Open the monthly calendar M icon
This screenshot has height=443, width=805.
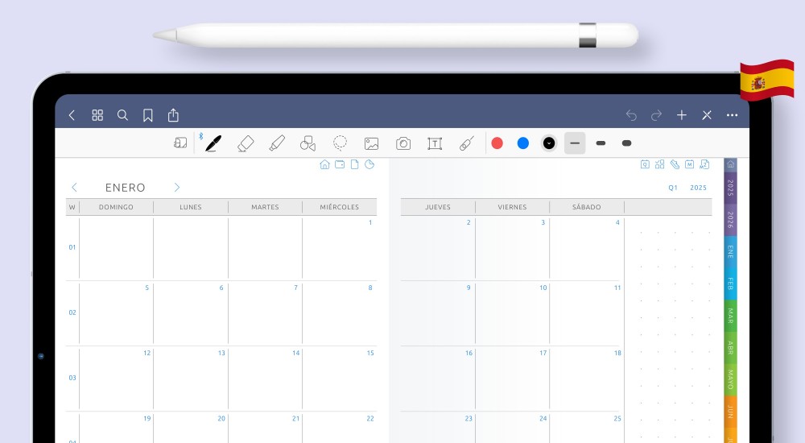coord(690,164)
